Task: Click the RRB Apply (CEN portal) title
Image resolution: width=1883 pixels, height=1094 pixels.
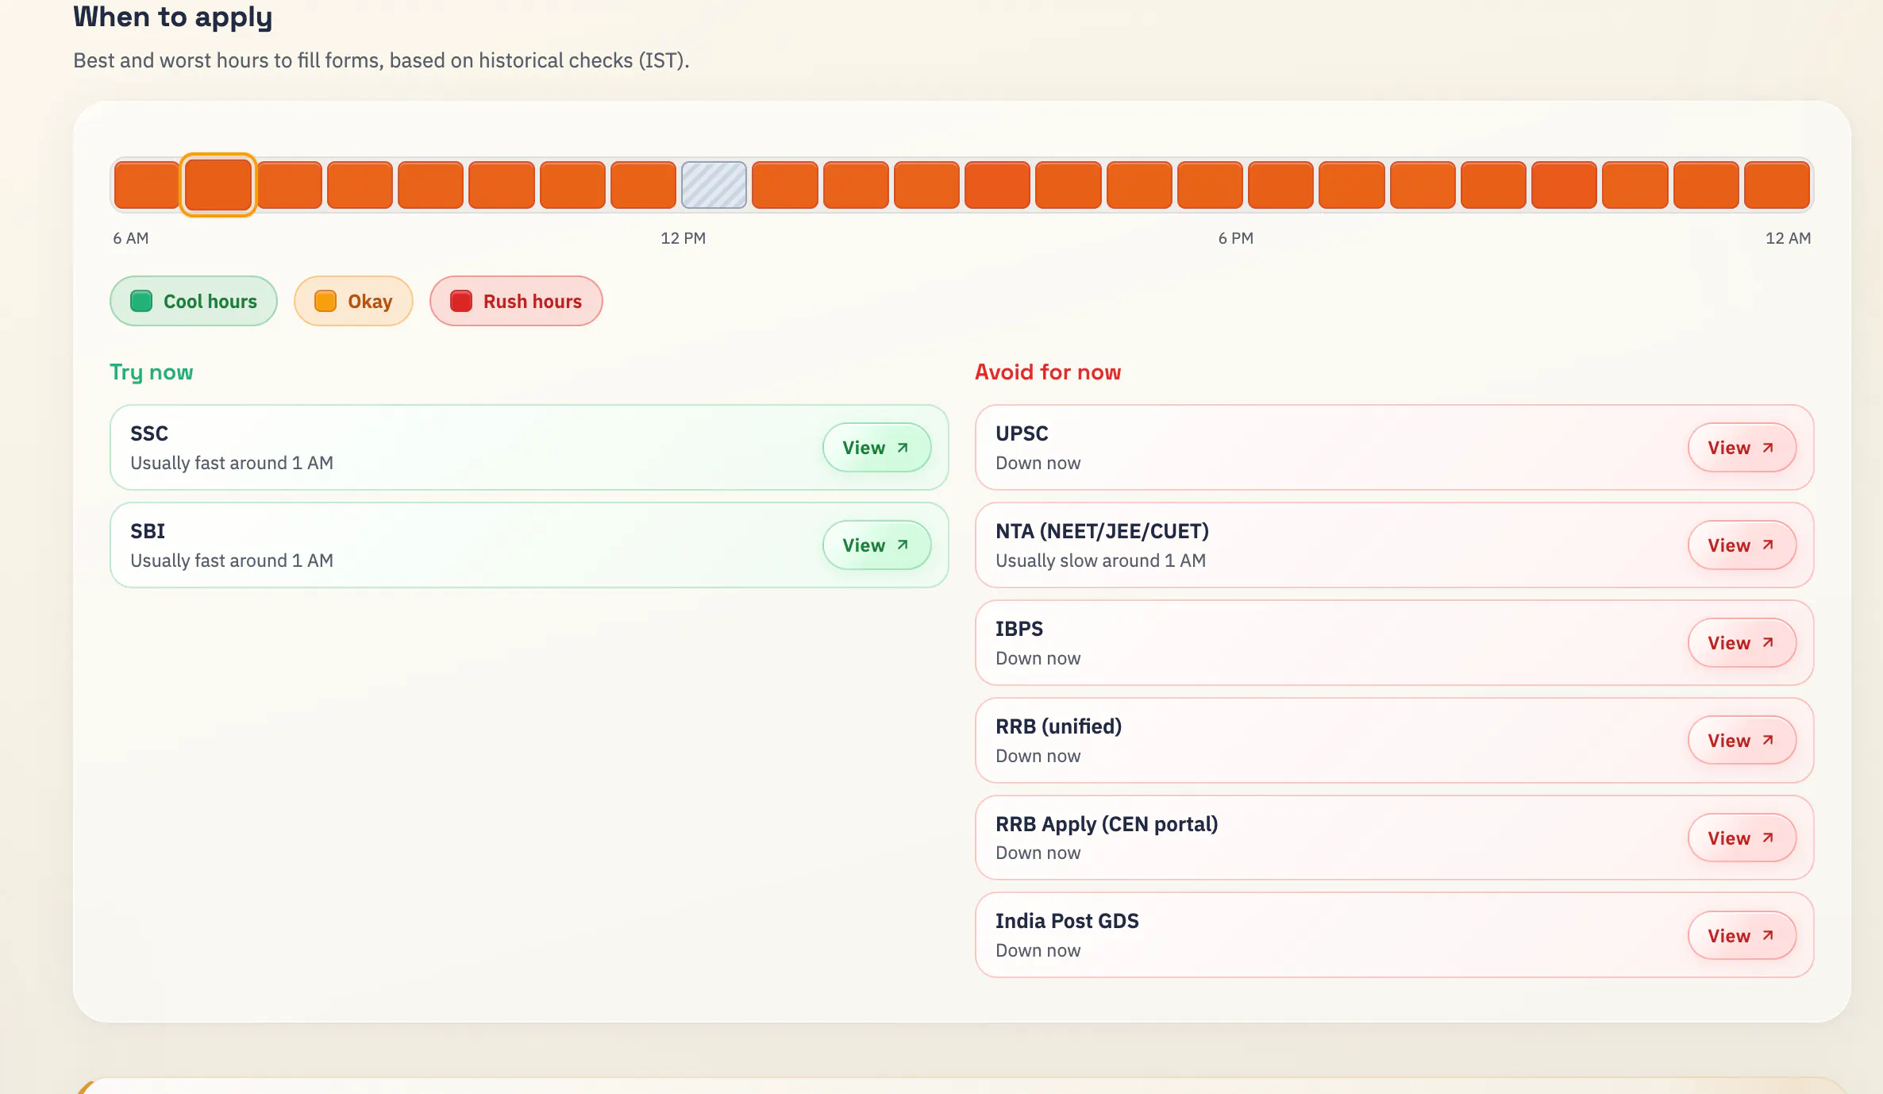Action: tap(1107, 824)
